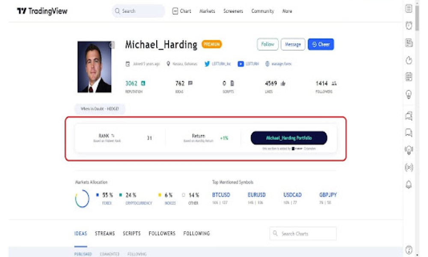Viewport: 428px width, 257px height.
Task: Click the Follow button
Action: [267, 44]
